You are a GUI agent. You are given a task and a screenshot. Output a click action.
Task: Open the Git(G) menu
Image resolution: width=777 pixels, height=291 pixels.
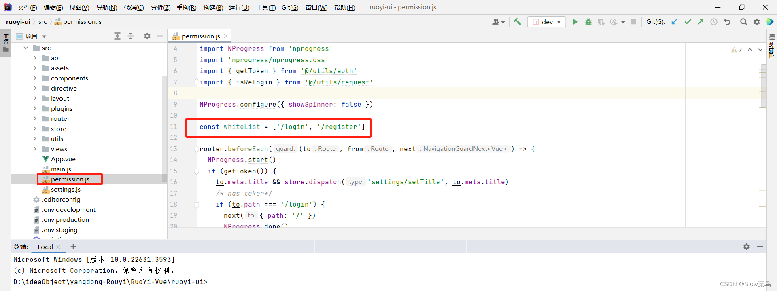click(290, 7)
